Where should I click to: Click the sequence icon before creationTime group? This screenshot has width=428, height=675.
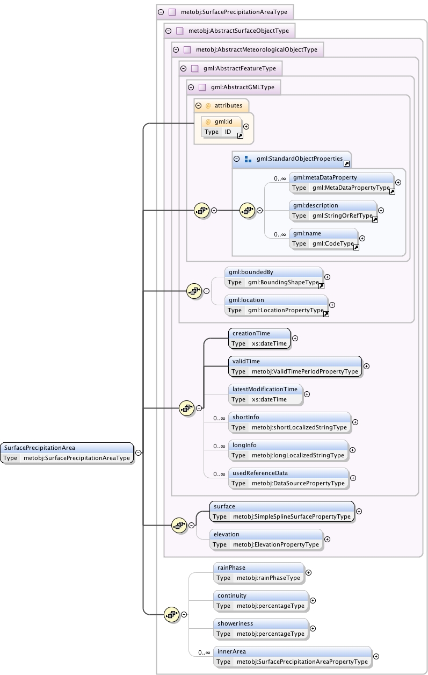[186, 408]
